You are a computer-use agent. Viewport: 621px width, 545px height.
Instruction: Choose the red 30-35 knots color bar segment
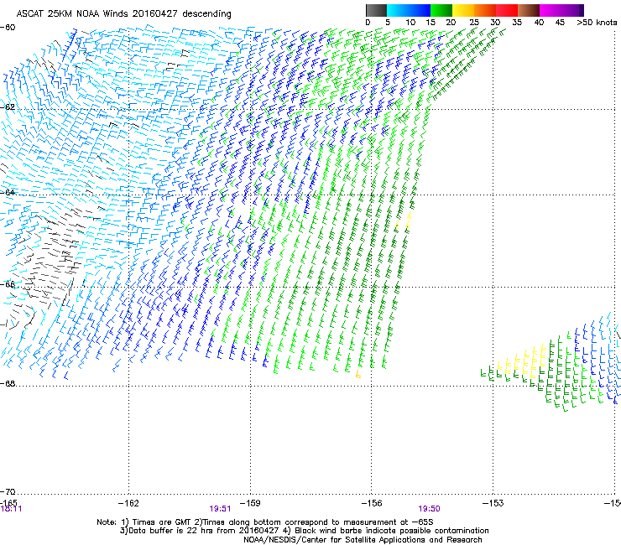[x=507, y=10]
